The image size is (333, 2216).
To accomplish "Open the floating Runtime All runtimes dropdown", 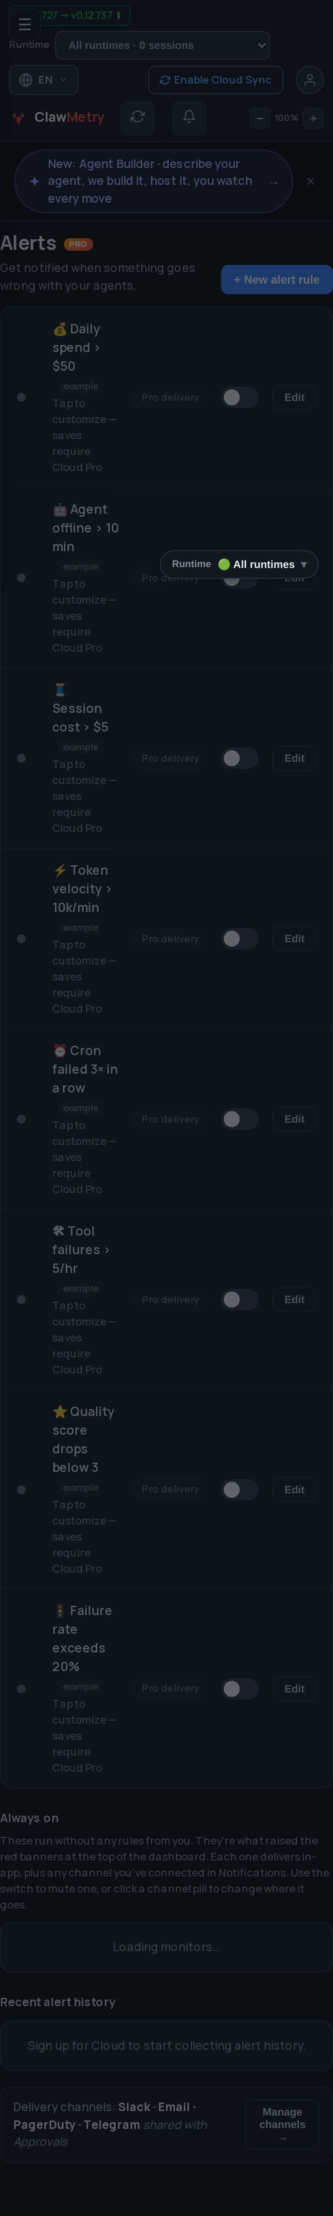I will click(239, 564).
